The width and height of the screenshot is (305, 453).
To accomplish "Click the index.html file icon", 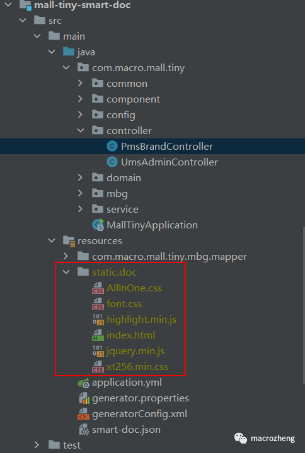I will coord(98,335).
